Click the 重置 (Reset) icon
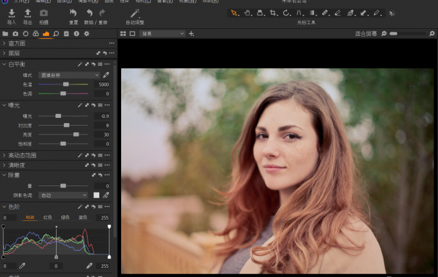 point(73,13)
